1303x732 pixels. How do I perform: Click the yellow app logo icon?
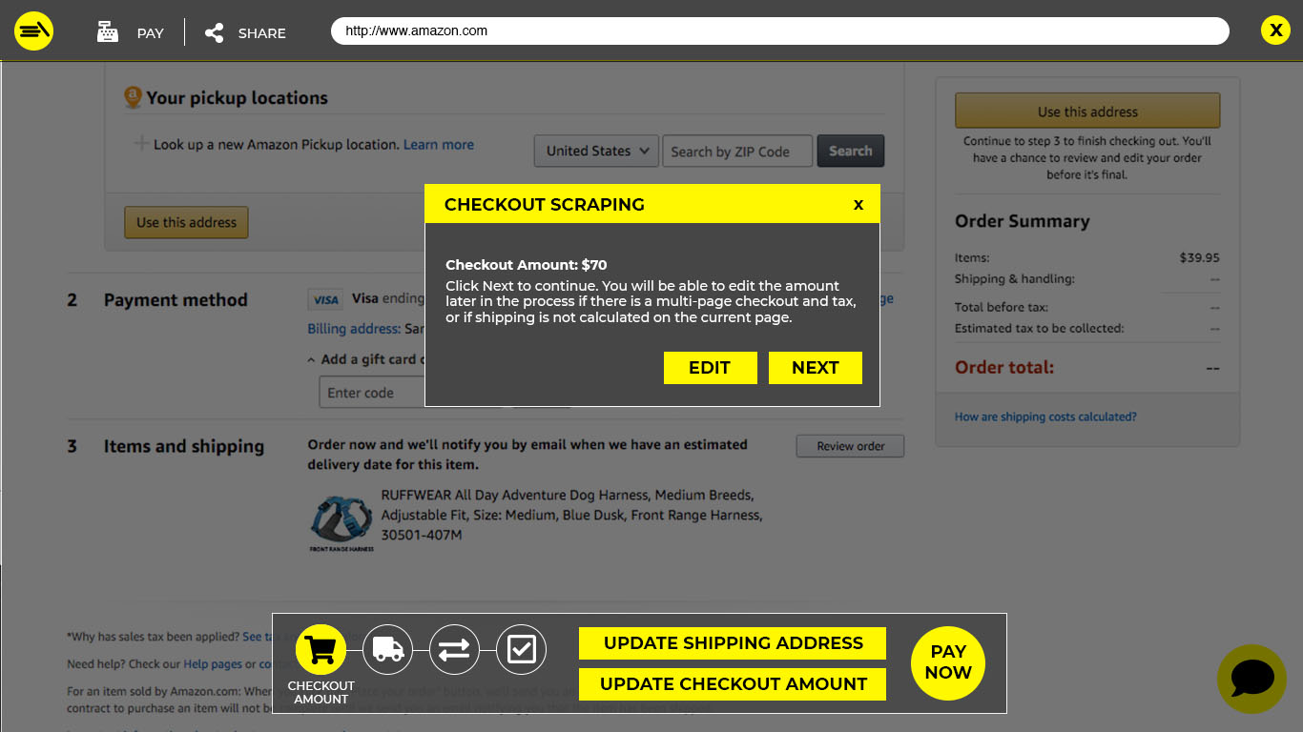[x=33, y=31]
